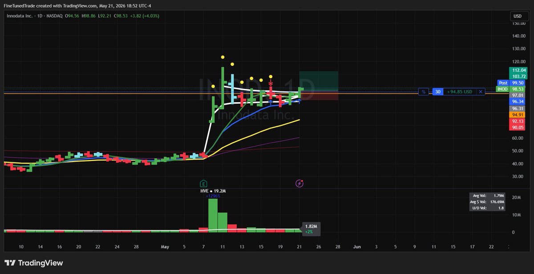Viewport: 534px width, 274px height.
Task: Click the +1296% volume change label
Action: [x=213, y=196]
